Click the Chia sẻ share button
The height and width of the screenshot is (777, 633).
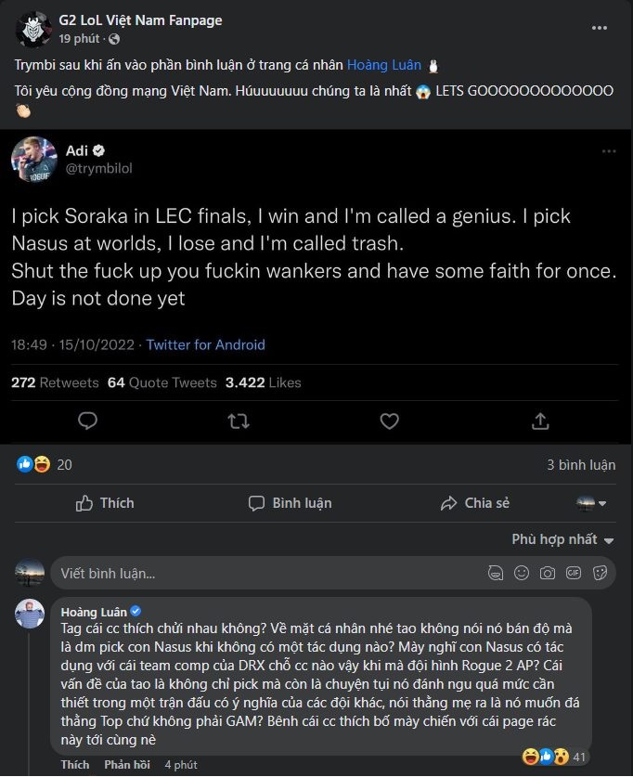click(x=475, y=503)
